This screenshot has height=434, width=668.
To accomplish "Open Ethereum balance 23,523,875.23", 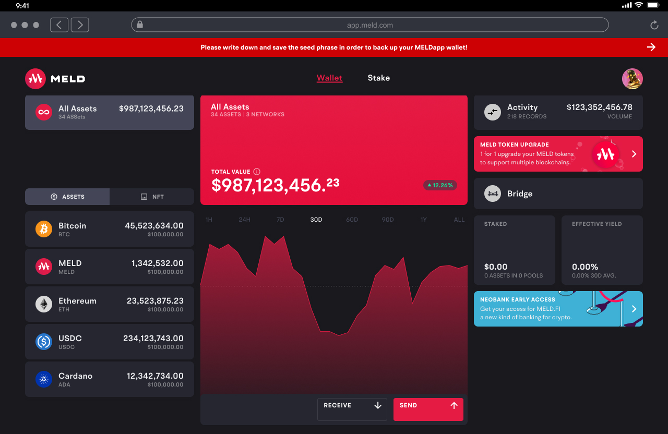I will [x=155, y=301].
